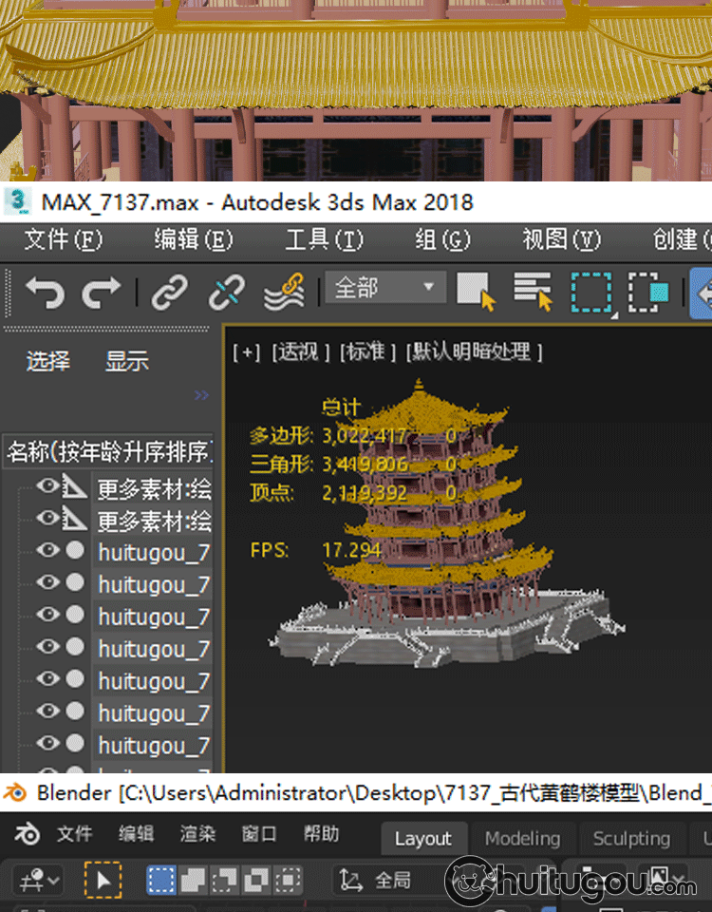This screenshot has height=912, width=712.
Task: Choose Blender's Set New Selection mode icon
Action: [x=160, y=880]
